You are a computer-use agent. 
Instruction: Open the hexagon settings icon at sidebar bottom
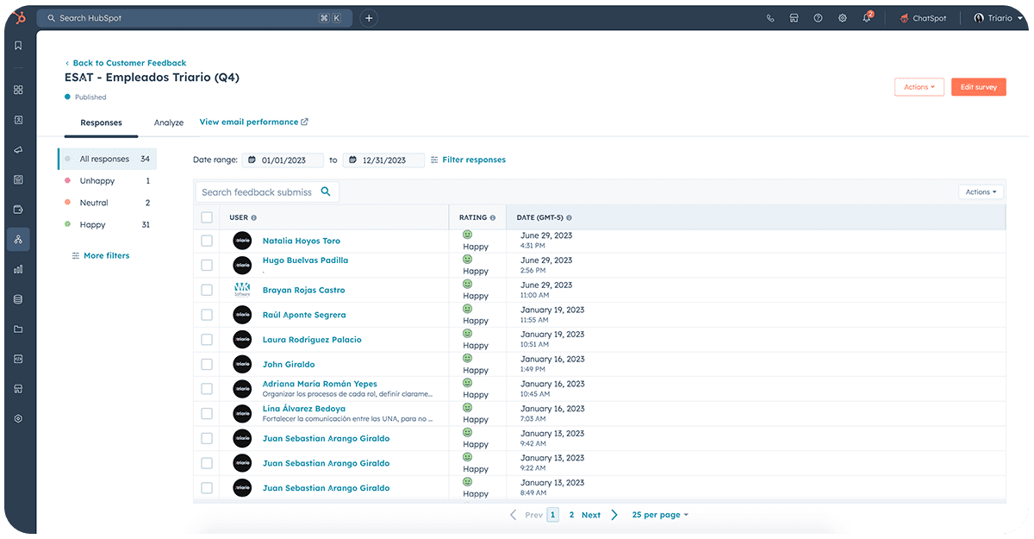[x=19, y=418]
